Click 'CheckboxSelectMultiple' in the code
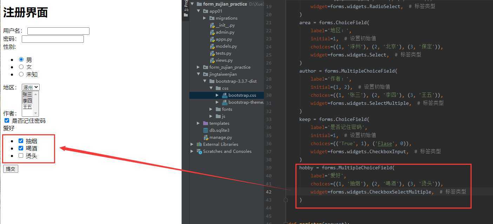This screenshot has height=224, width=493. (x=400, y=192)
